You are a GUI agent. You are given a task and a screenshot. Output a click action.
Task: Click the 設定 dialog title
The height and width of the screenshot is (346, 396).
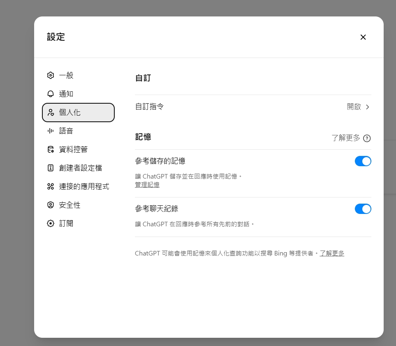(x=56, y=37)
